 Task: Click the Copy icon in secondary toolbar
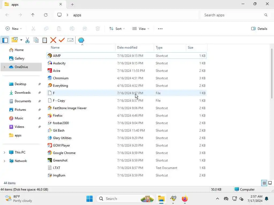pos(36,40)
